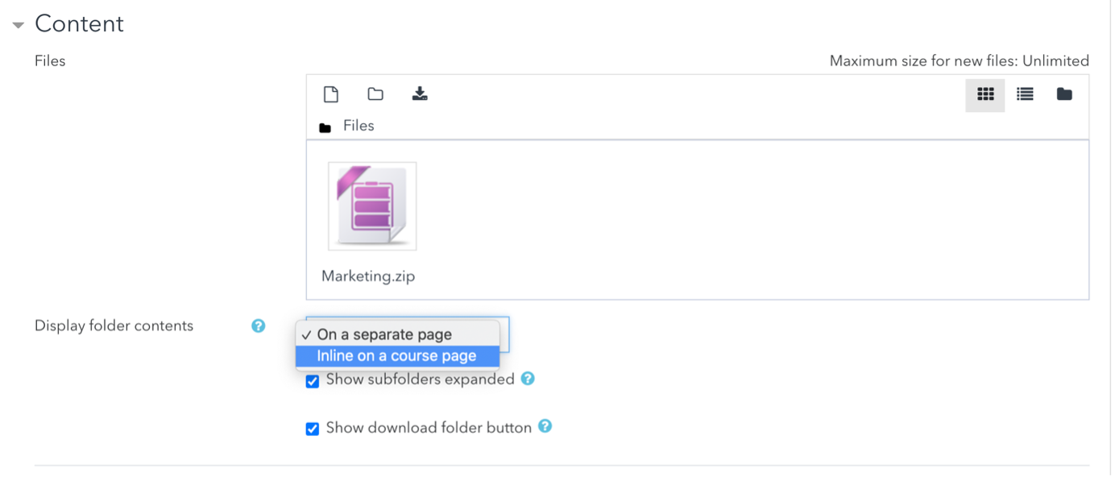Click the Content section heading
The width and height of the screenshot is (1115, 477).
point(79,24)
